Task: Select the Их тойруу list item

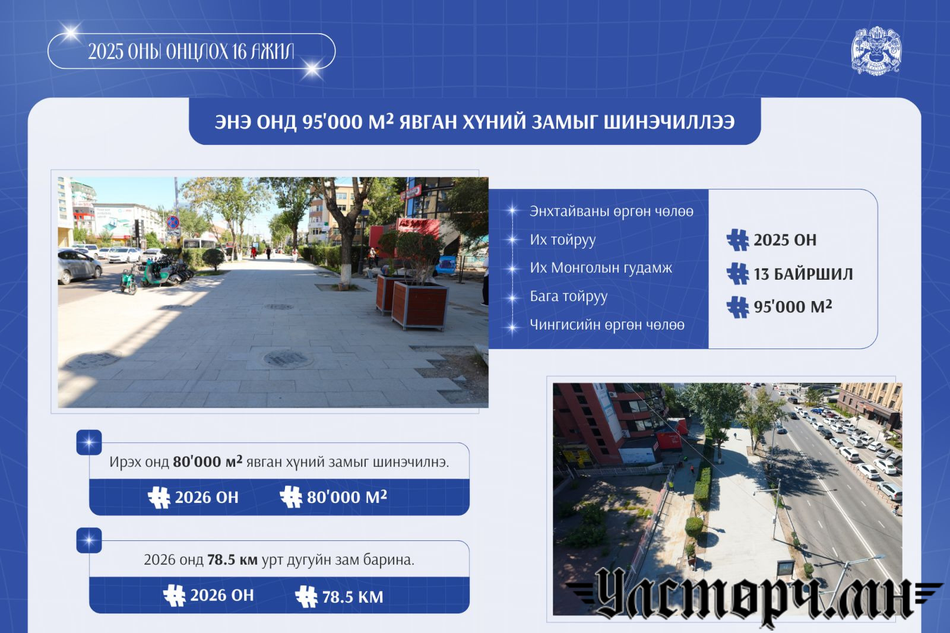Action: pyautogui.click(x=562, y=240)
